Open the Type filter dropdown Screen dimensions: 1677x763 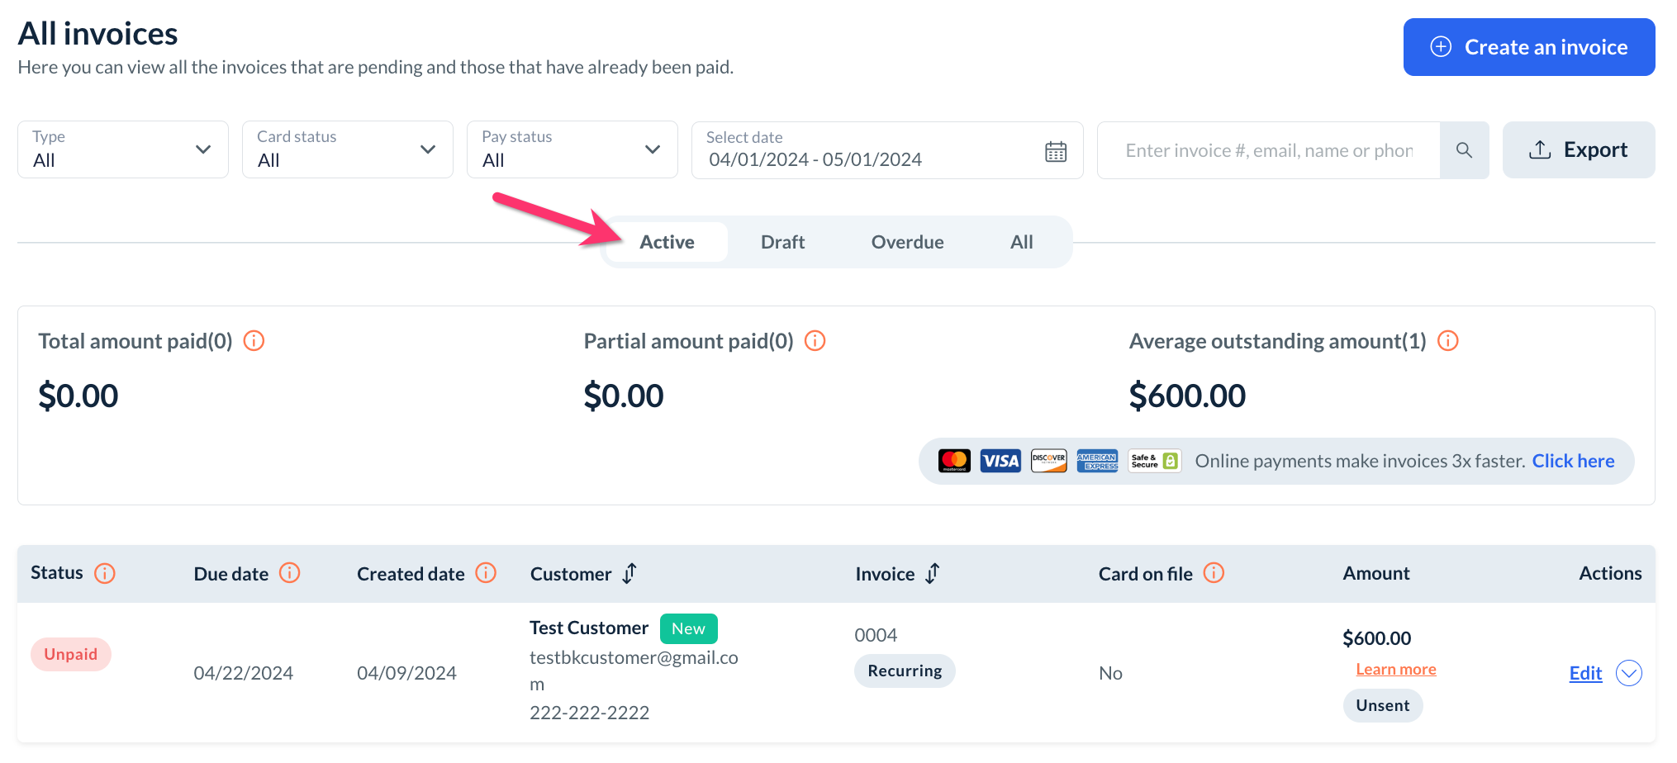coord(122,149)
